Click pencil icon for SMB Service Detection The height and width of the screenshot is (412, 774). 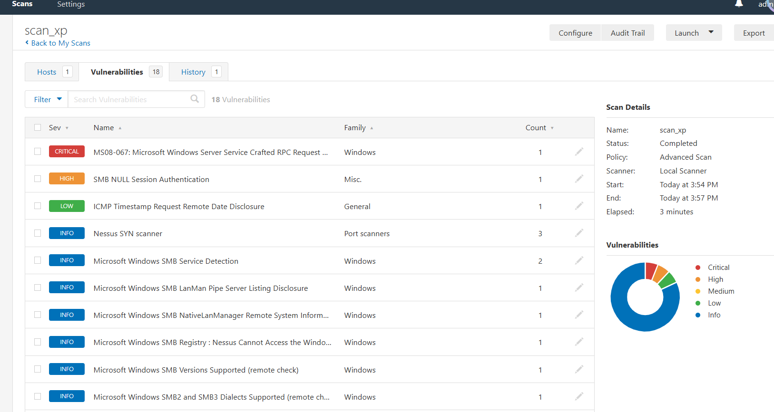point(579,260)
